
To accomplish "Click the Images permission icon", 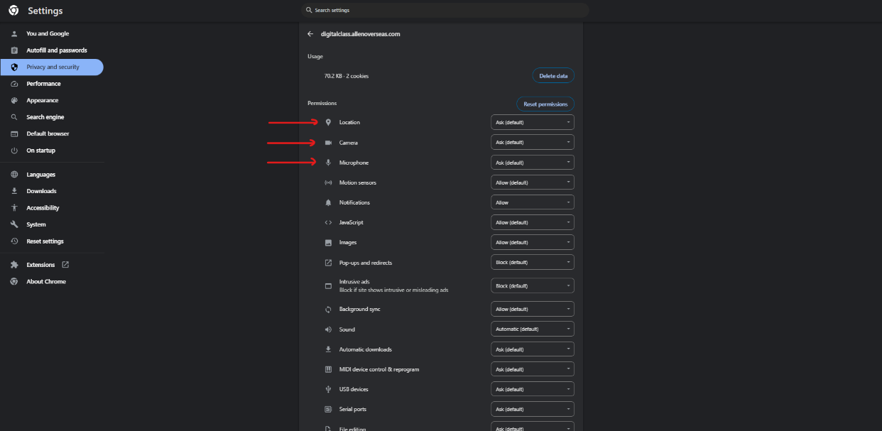I will coord(328,242).
